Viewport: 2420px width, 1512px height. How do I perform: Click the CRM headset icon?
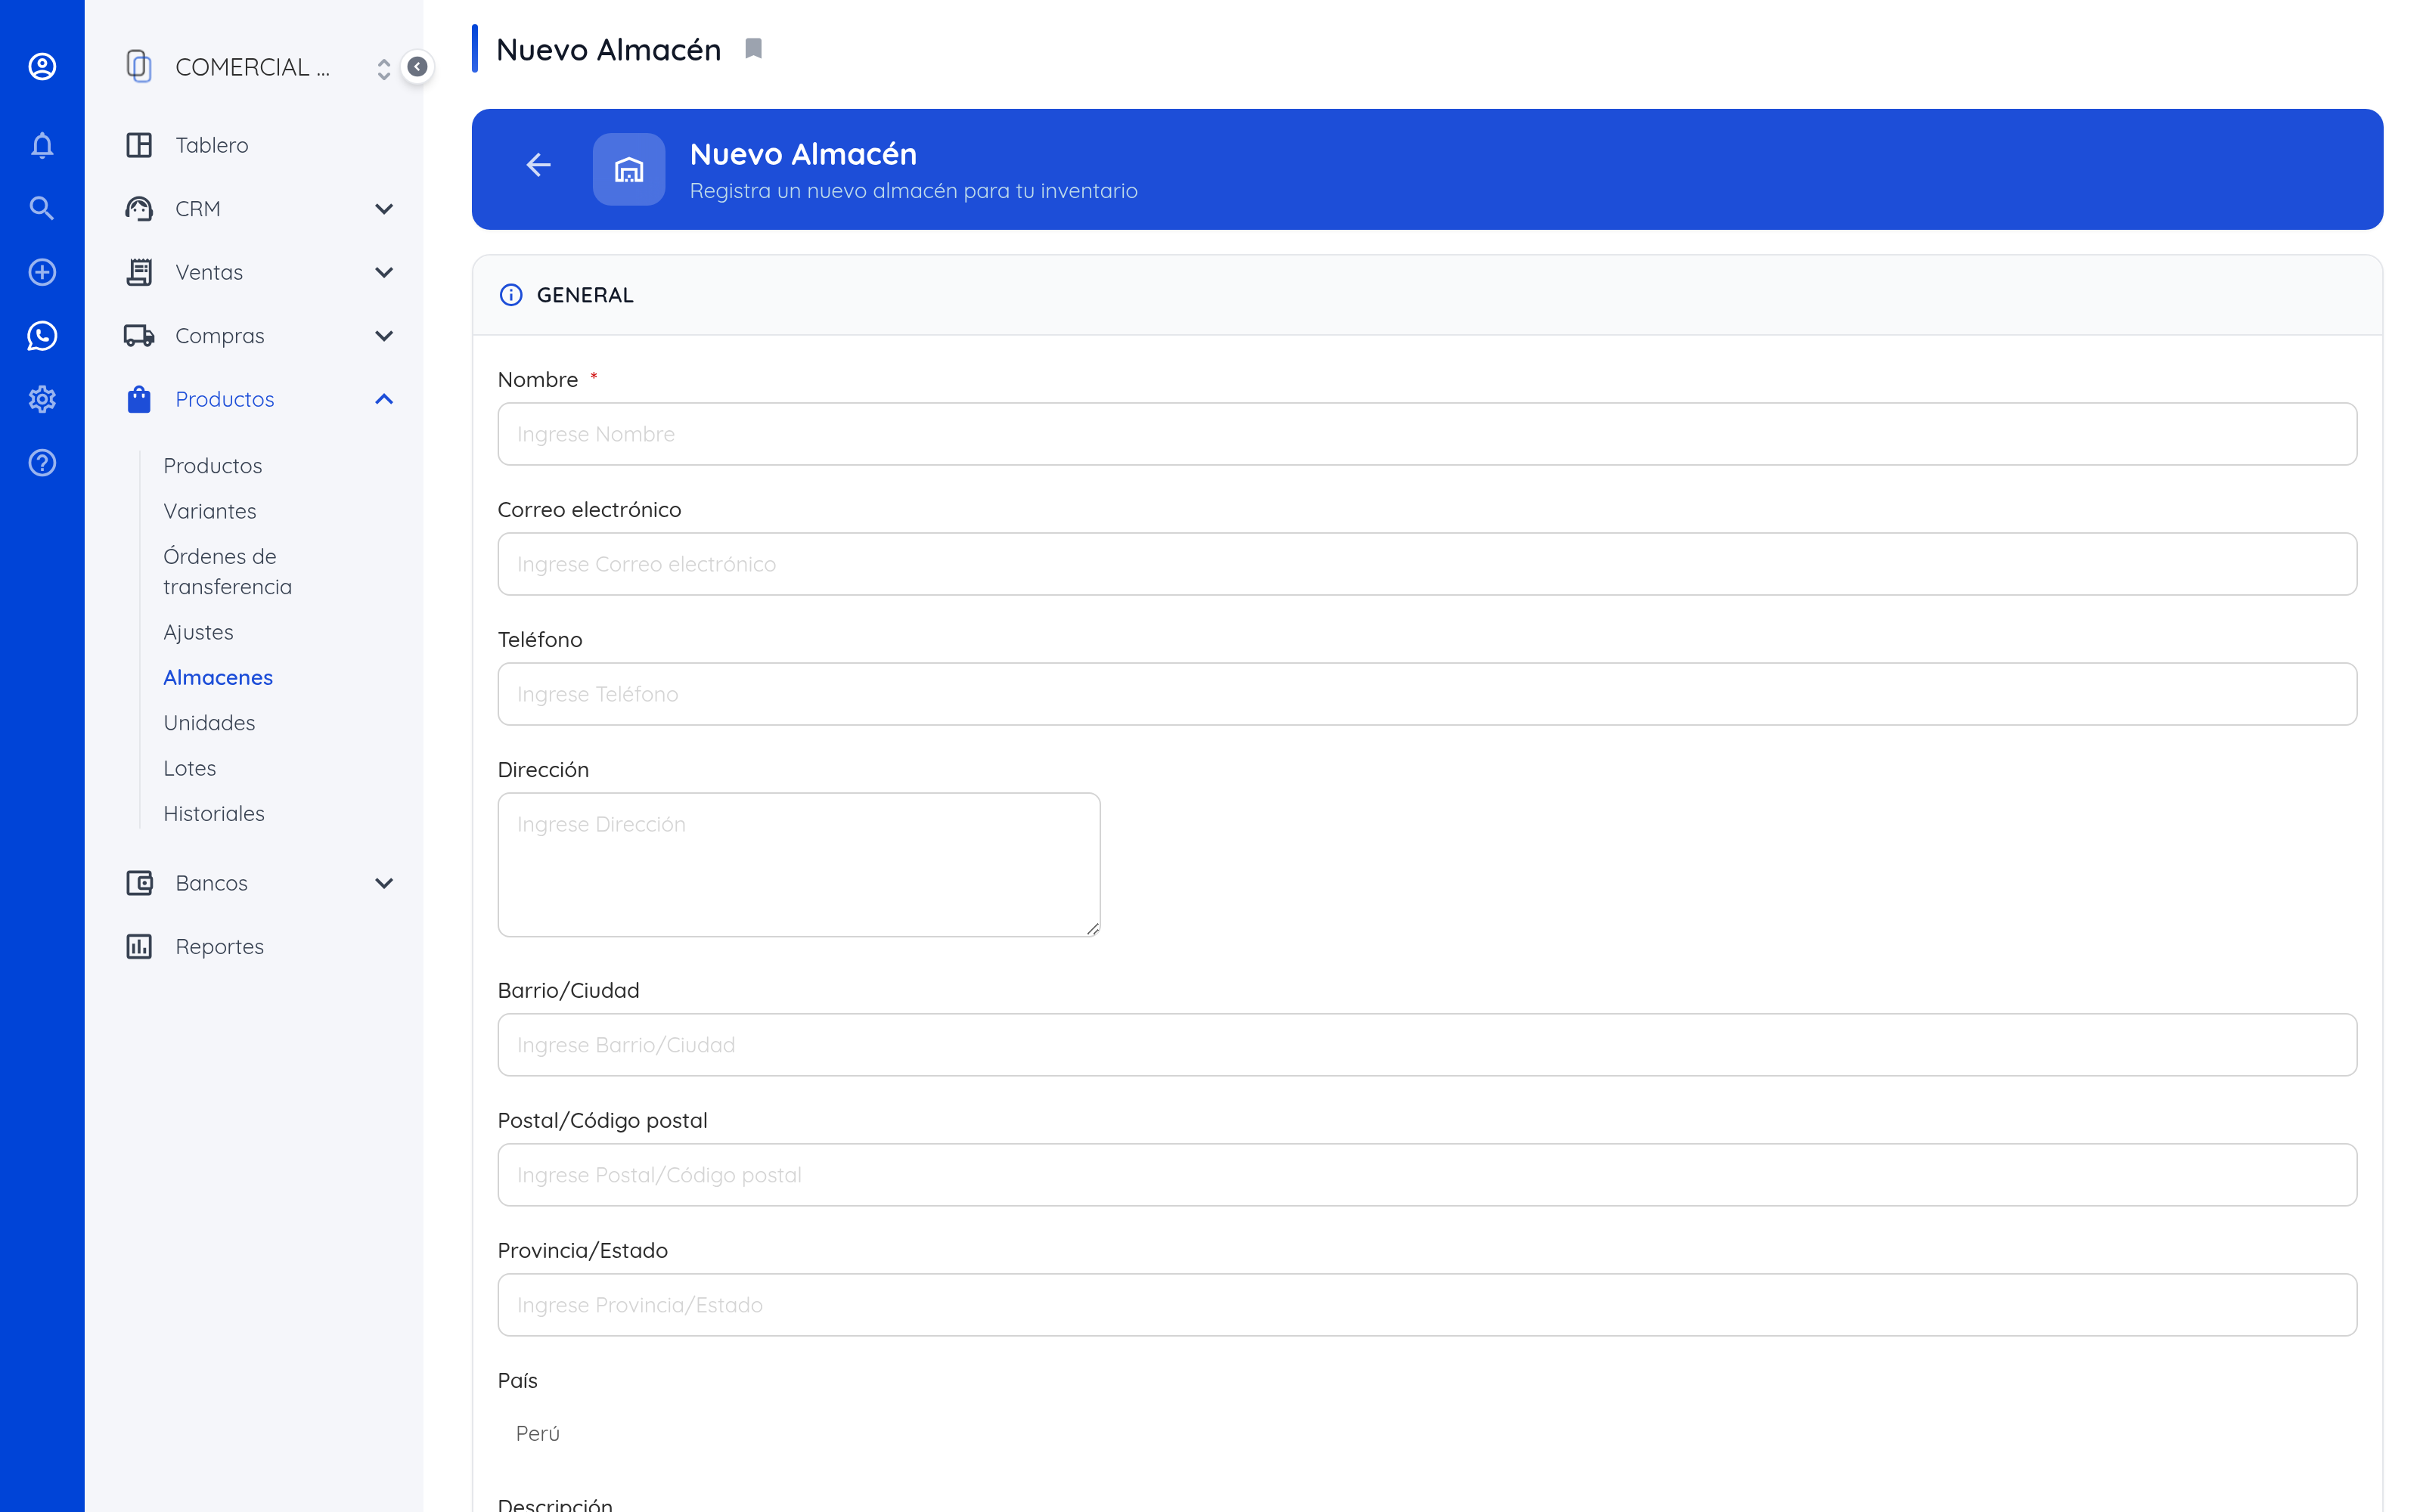[x=139, y=209]
